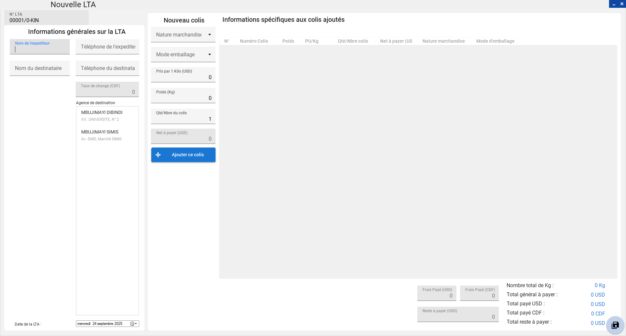Viewport: 626px width, 336px height.
Task: Expand the Nature marchandise dropdown
Action: (209, 35)
